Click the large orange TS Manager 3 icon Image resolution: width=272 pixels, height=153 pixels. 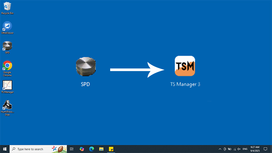coord(185,66)
